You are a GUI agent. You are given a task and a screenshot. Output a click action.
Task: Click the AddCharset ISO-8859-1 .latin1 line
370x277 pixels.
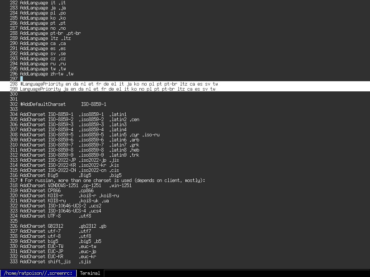coord(73,114)
